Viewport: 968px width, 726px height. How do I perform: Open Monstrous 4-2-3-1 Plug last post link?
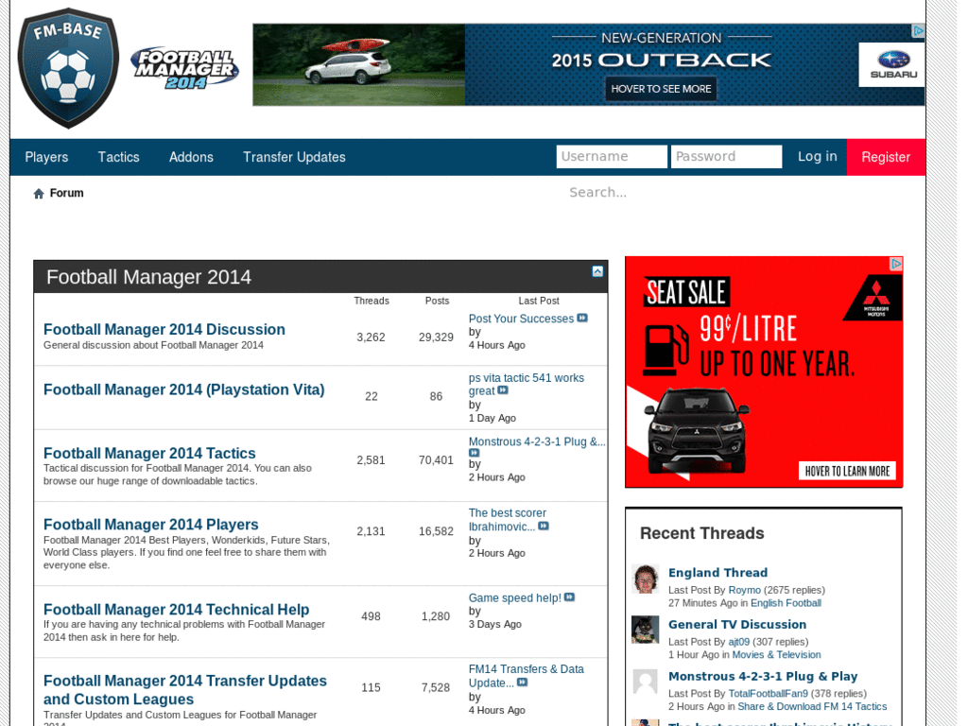(x=537, y=442)
